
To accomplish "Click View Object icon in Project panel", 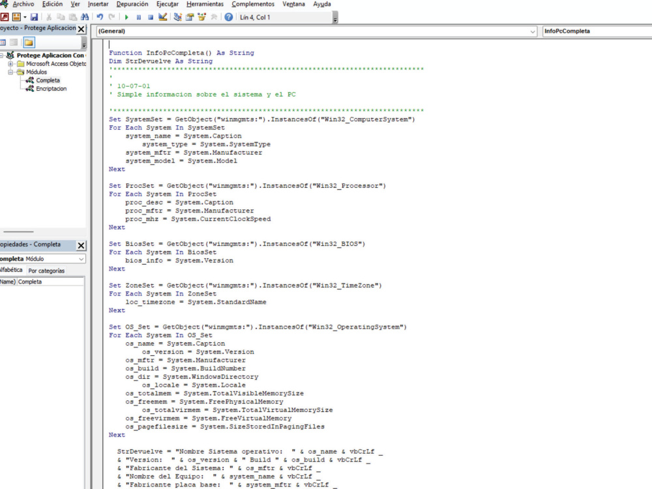I will pyautogui.click(x=14, y=42).
